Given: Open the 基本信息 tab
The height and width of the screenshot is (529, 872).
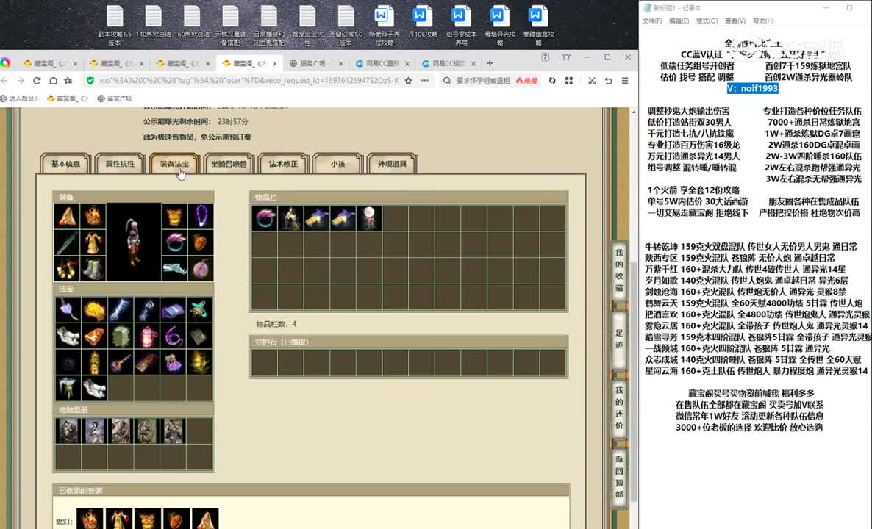Looking at the screenshot, I should click(65, 164).
